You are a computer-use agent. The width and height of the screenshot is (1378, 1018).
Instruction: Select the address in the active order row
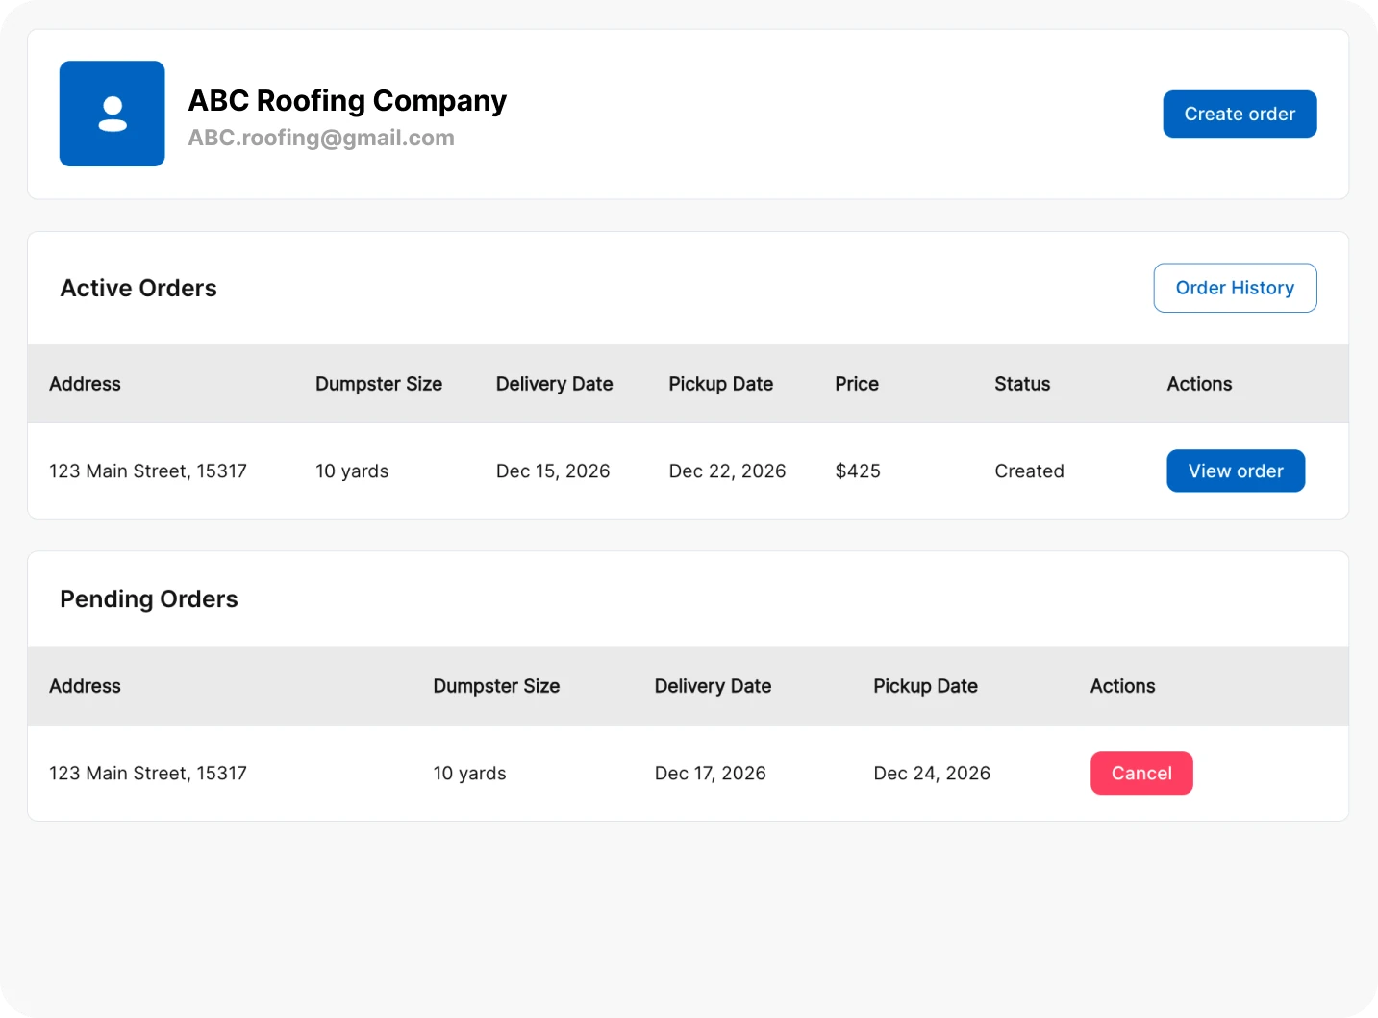coord(148,471)
